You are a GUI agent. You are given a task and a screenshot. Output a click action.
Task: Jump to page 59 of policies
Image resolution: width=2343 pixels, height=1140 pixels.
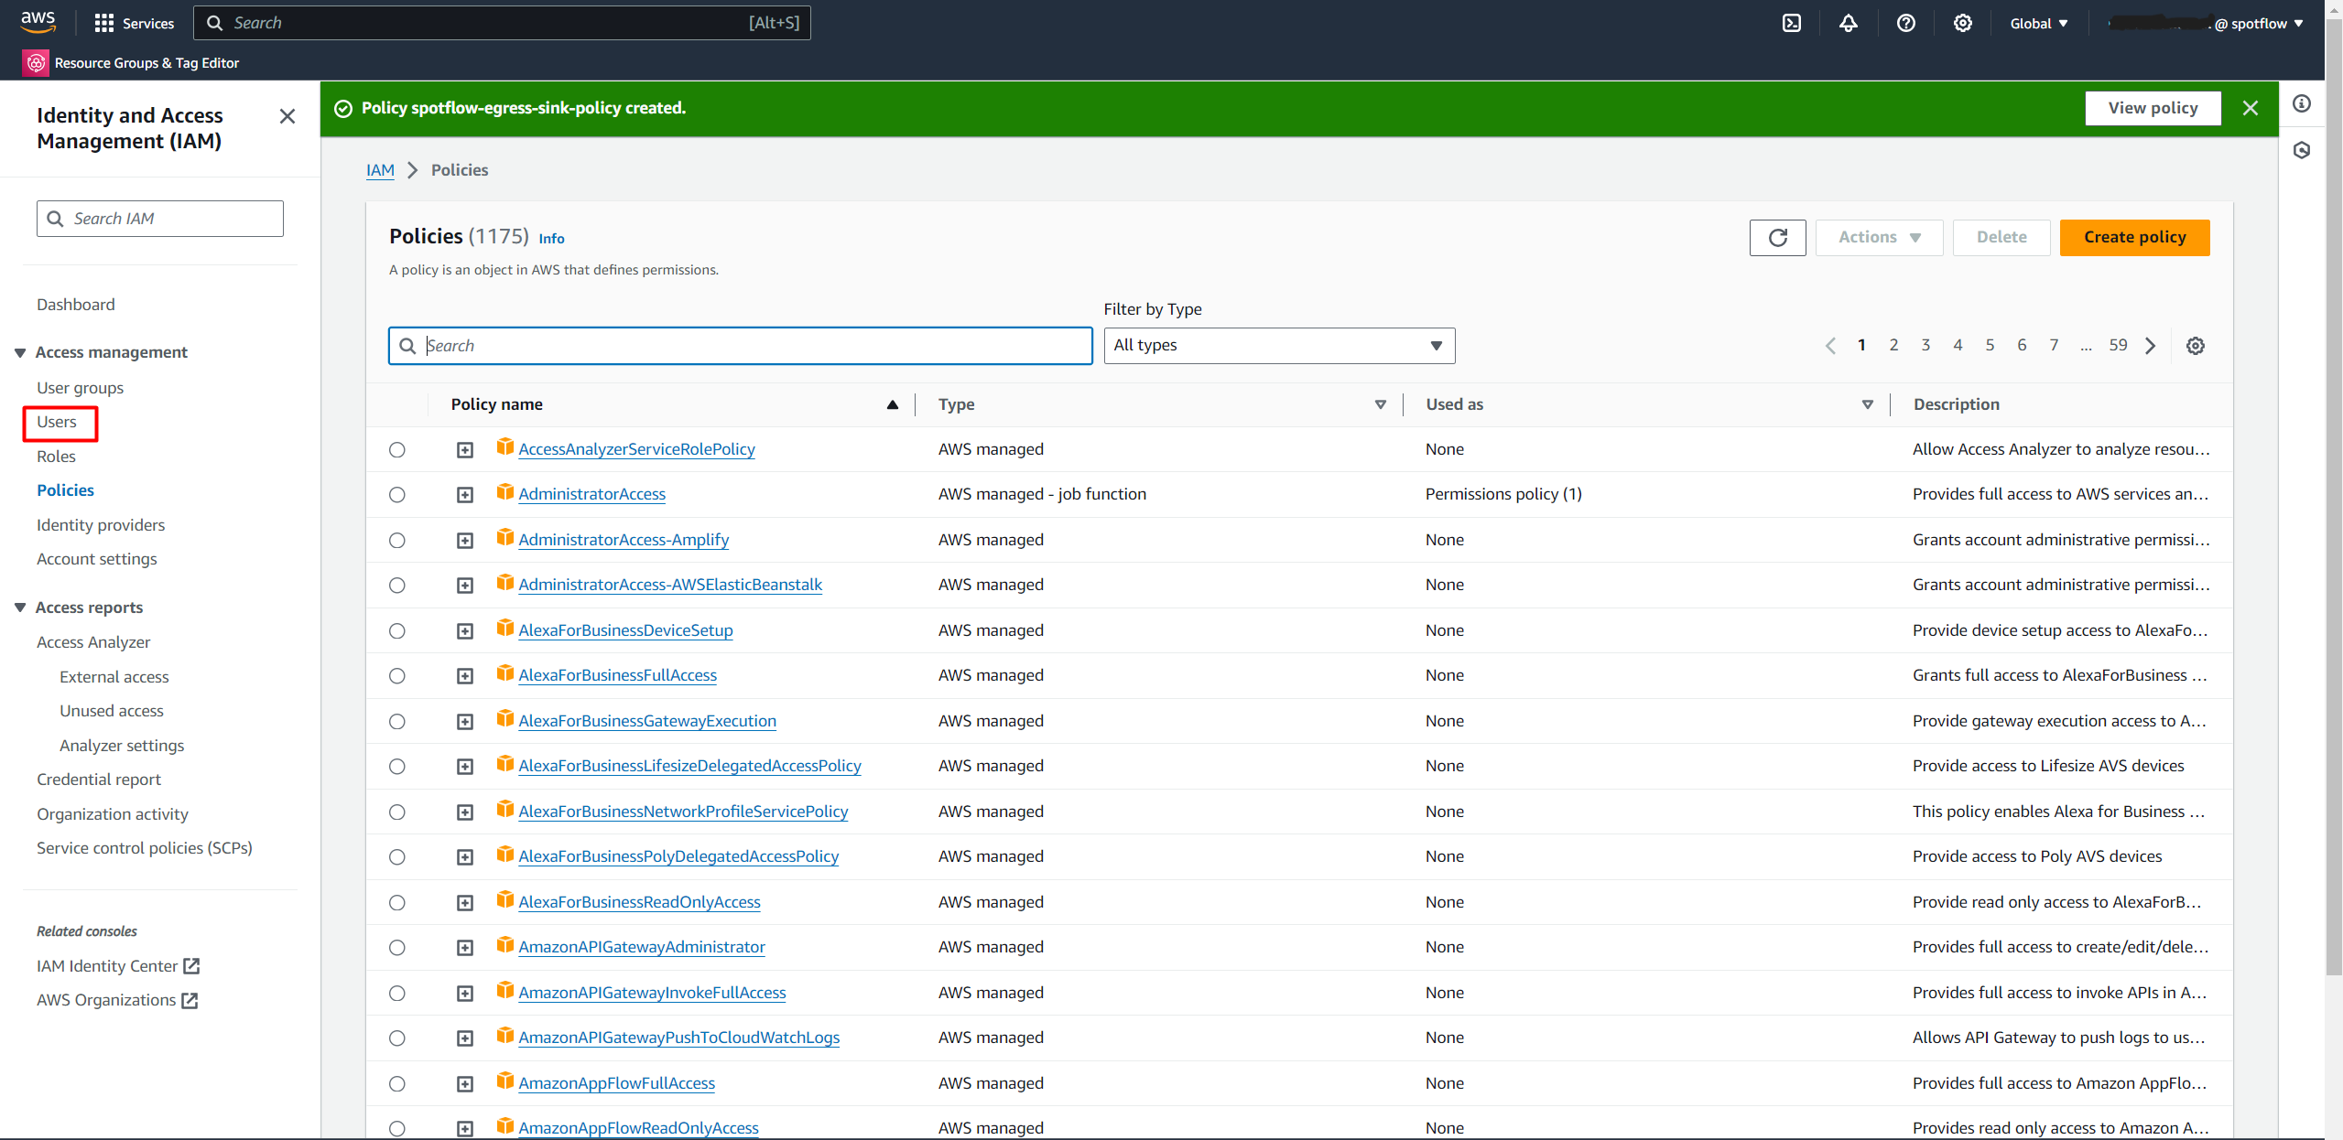[2118, 345]
